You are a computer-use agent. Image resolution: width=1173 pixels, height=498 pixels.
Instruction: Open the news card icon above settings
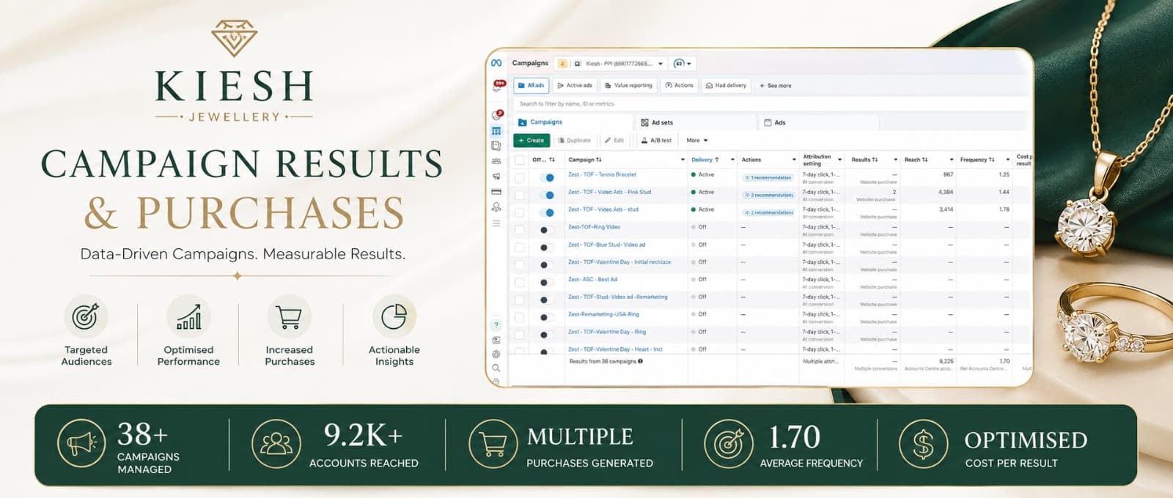(x=496, y=340)
